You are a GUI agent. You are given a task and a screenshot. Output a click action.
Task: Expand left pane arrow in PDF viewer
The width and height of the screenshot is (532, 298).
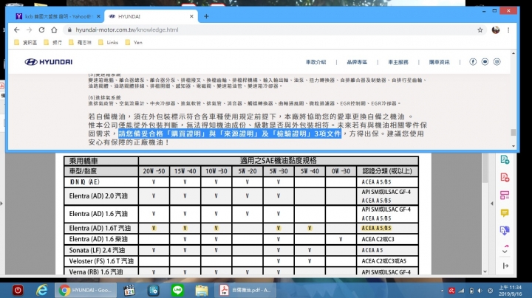[x=1, y=204]
